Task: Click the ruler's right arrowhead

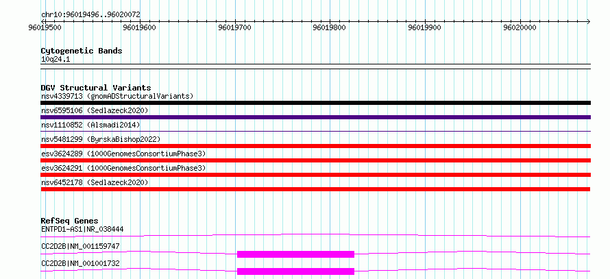Action: point(588,21)
